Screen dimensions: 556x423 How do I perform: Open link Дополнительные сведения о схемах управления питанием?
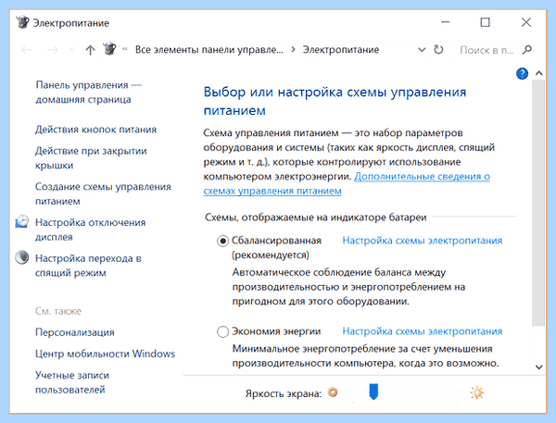click(347, 183)
